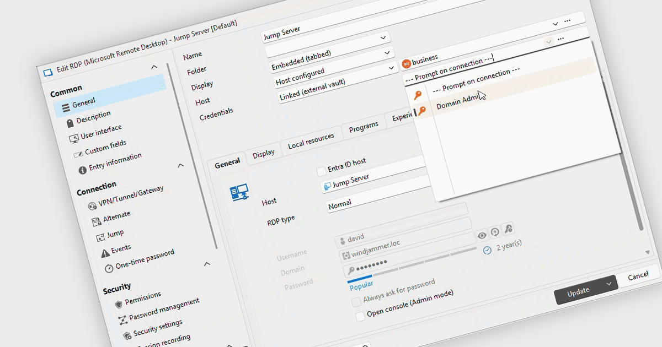Click the Cancel button
This screenshot has height=347, width=662.
click(638, 275)
